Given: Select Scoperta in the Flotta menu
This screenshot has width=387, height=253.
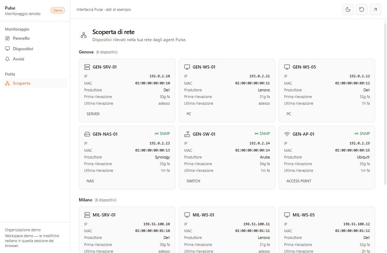Looking at the screenshot, I should click(x=35, y=83).
